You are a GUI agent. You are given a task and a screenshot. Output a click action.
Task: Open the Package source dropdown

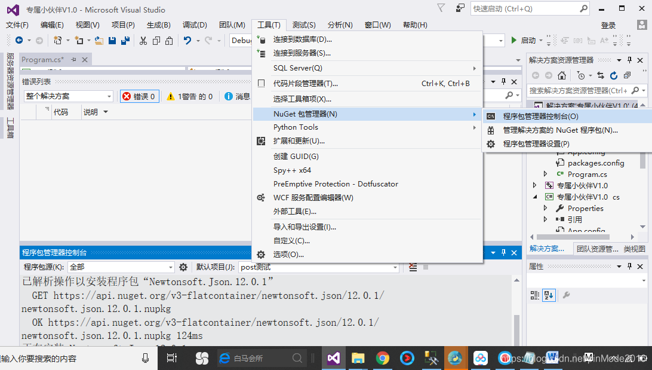121,267
